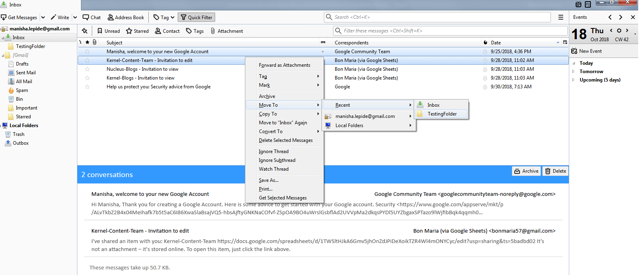
Task: Open the Write dropdown arrow
Action: pyautogui.click(x=75, y=17)
